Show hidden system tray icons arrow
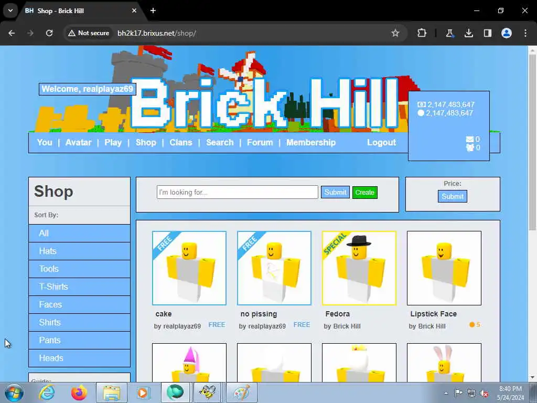The width and height of the screenshot is (537, 403). (x=446, y=393)
